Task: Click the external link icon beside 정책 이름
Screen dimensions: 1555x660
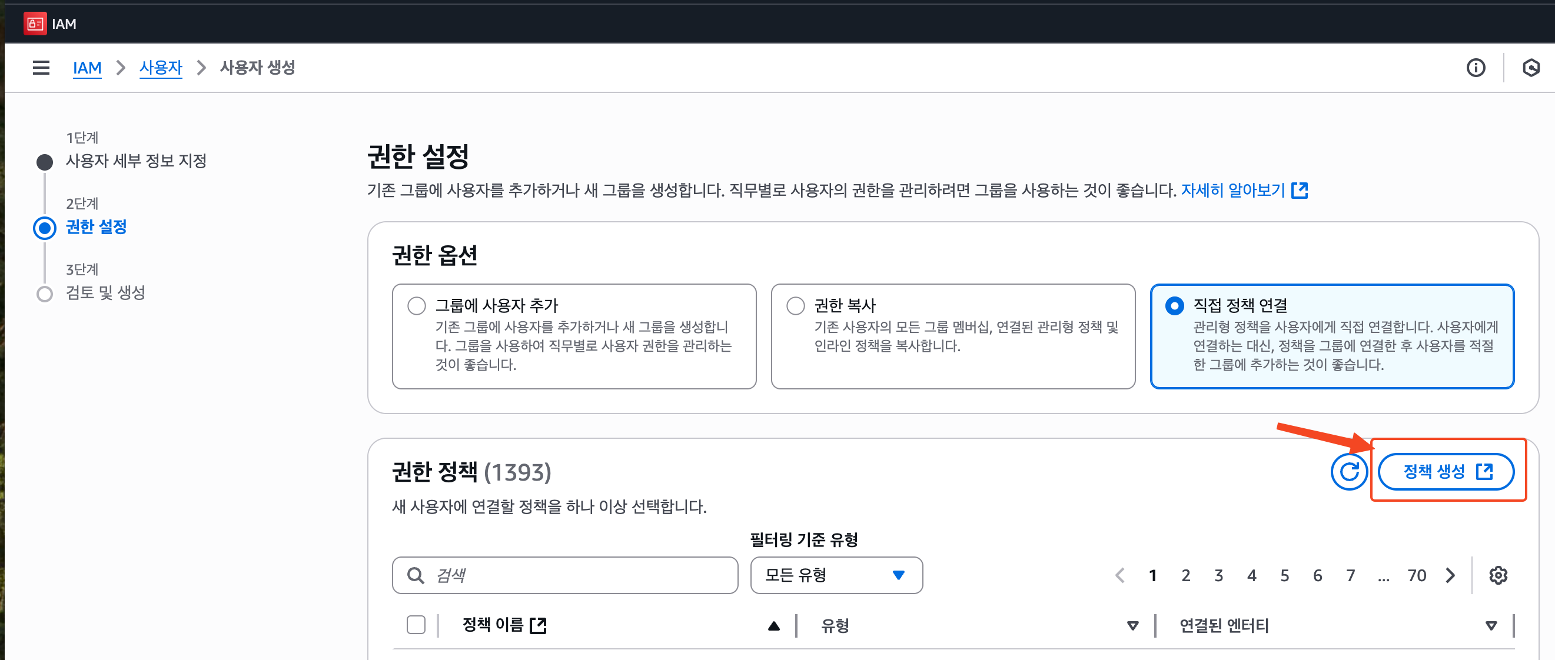Action: 538,626
